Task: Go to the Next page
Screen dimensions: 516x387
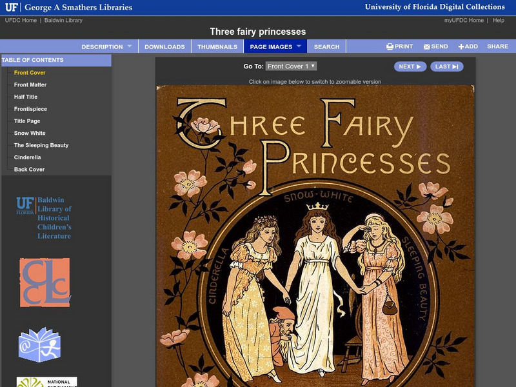Action: pyautogui.click(x=410, y=66)
